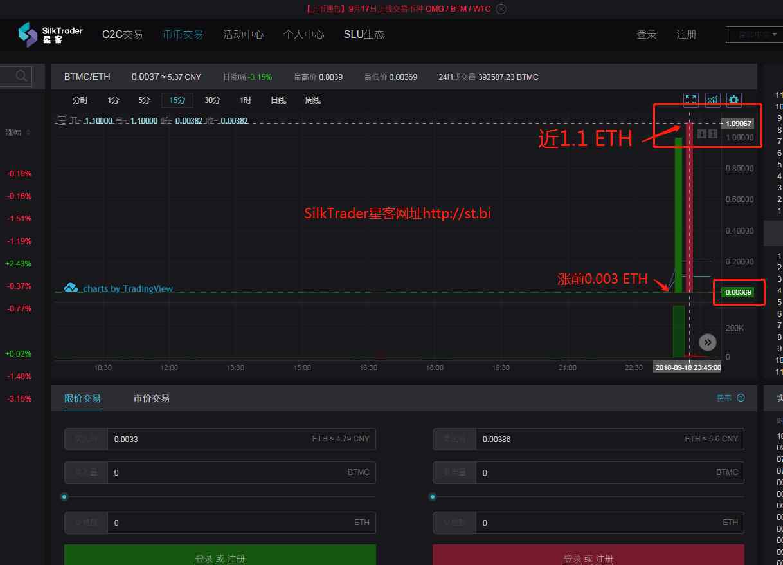The image size is (783, 565).
Task: Select the 15分 chart interval
Action: [x=177, y=100]
